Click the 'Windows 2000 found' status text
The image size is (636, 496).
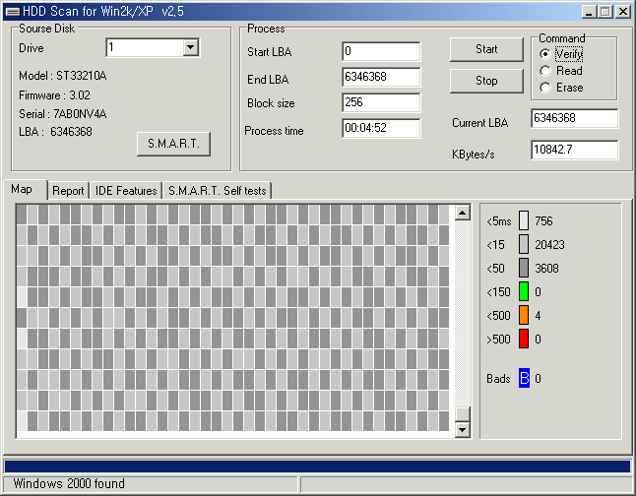point(69,483)
